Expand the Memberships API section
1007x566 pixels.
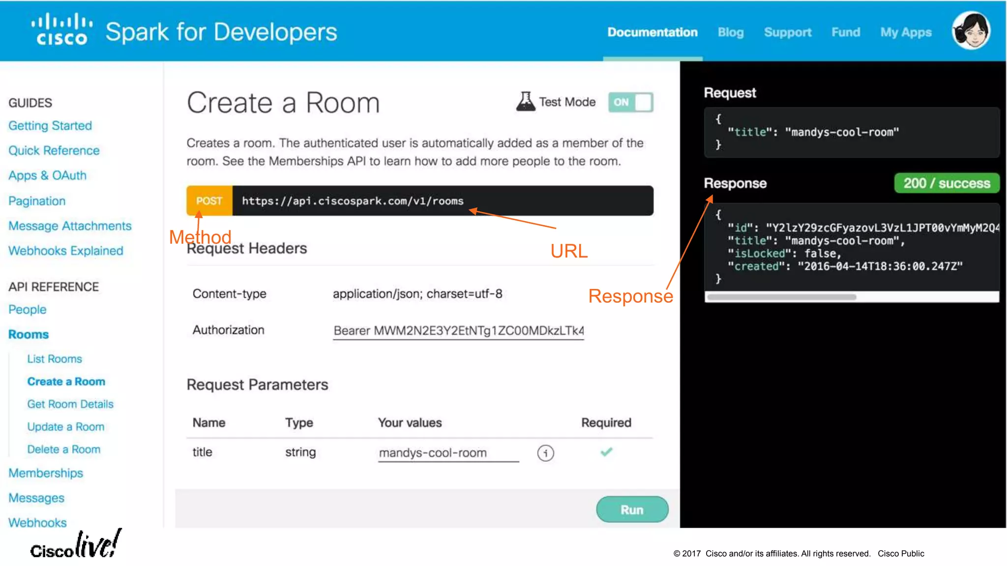tap(46, 473)
